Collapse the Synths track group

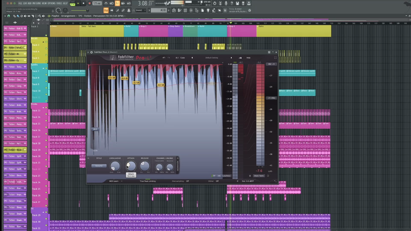pyautogui.click(x=43, y=68)
